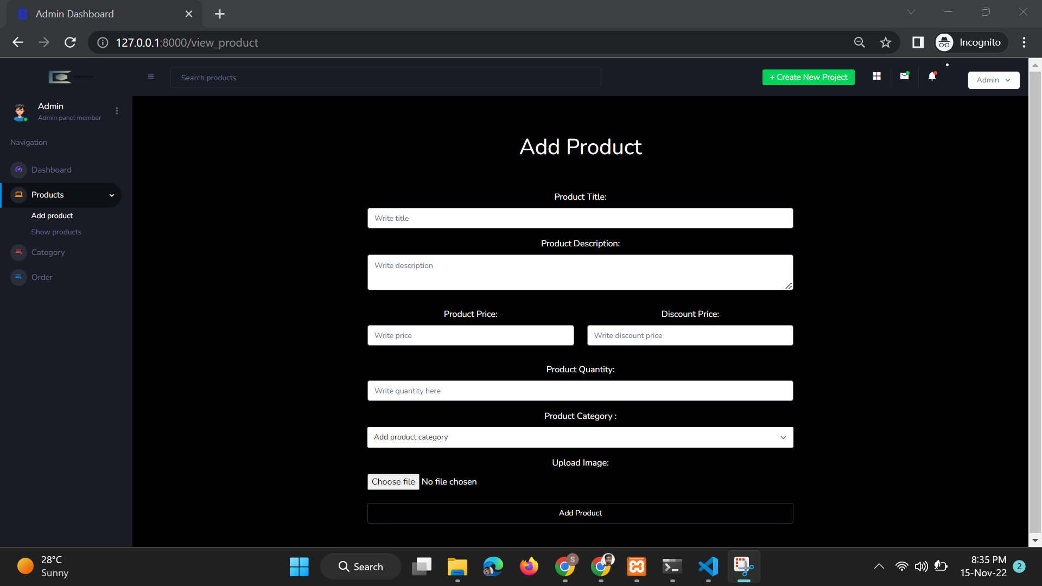Open Visual Studio Code from the taskbar

point(708,566)
